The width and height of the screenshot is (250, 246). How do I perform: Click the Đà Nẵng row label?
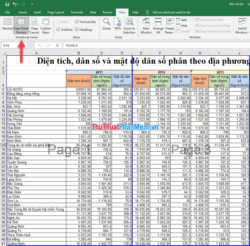coord(36,239)
